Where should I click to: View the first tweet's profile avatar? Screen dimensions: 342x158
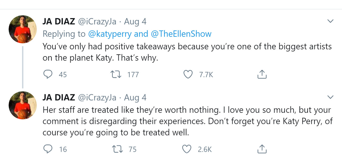pyautogui.click(x=23, y=29)
